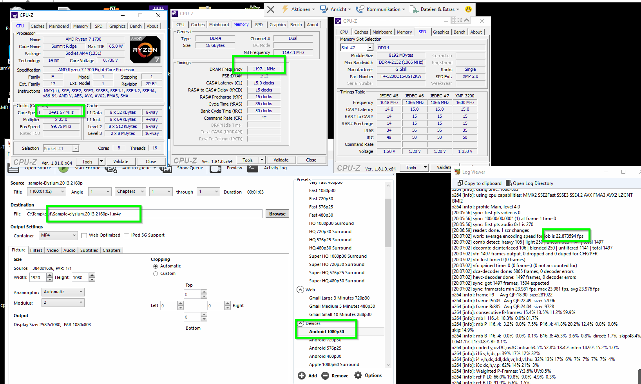Screen dimensions: 641x384
Task: Enable the iPod 5G Support checkbox
Action: pyautogui.click(x=127, y=235)
